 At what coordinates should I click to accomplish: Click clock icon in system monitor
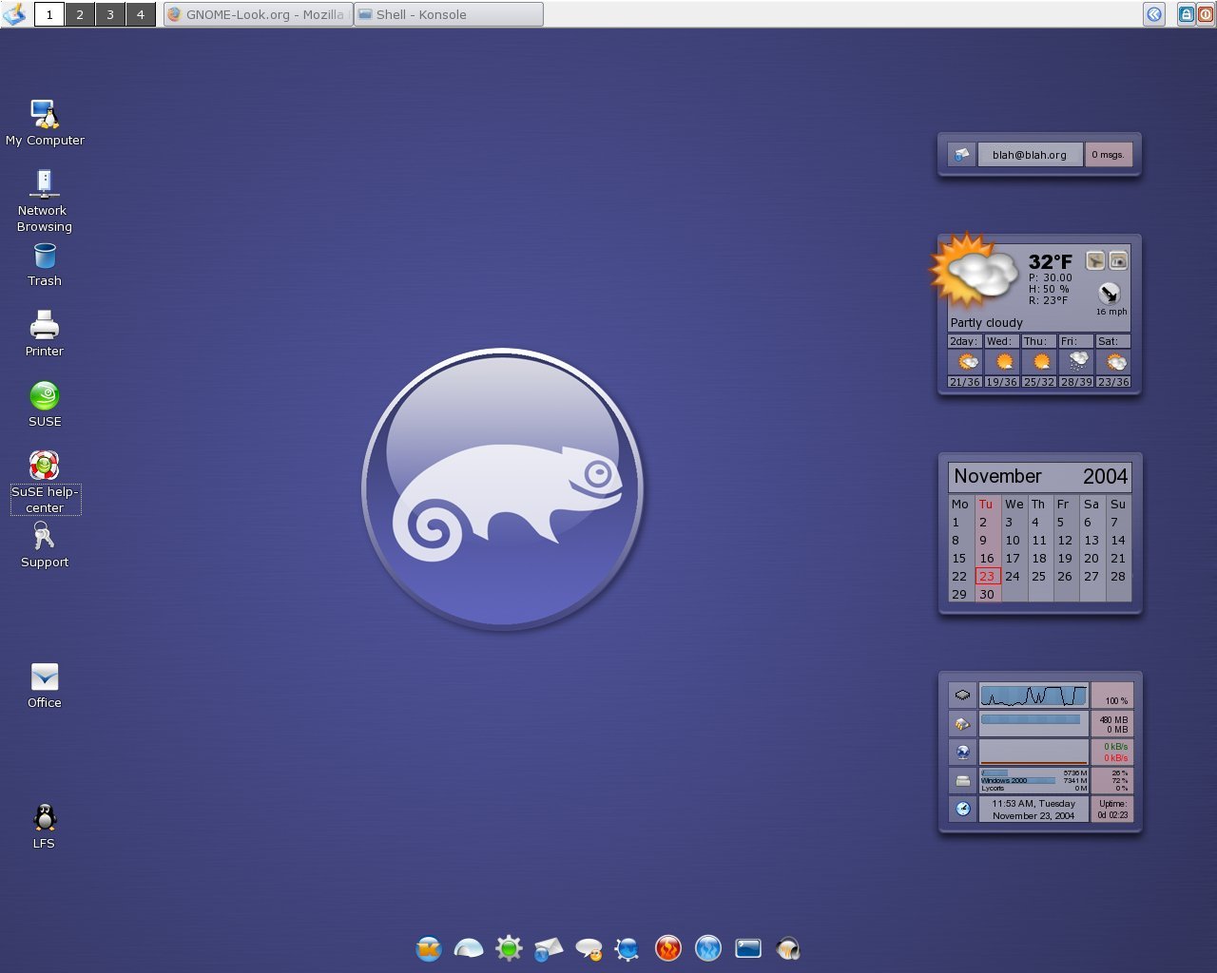coord(962,809)
